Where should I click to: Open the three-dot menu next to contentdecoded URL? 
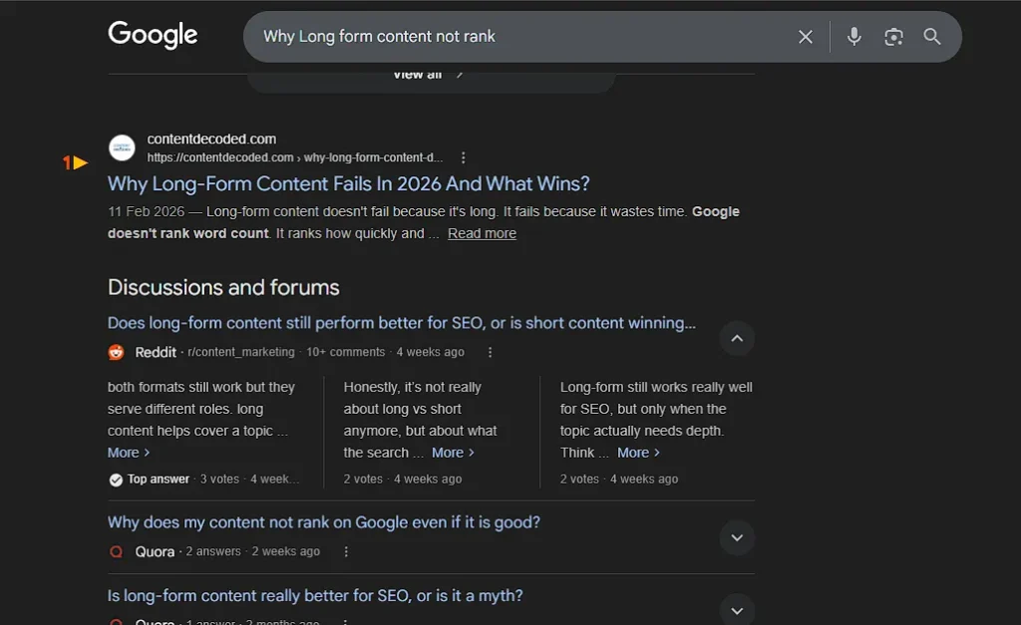tap(463, 156)
